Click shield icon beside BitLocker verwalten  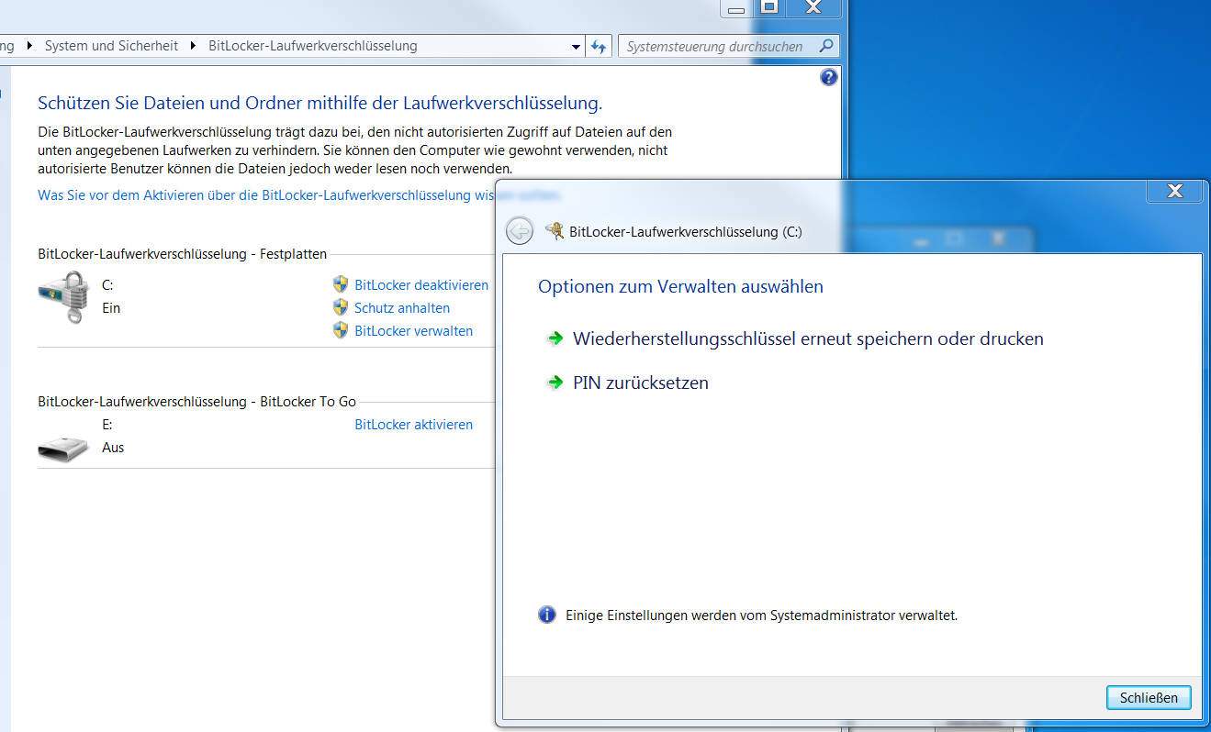tap(341, 330)
